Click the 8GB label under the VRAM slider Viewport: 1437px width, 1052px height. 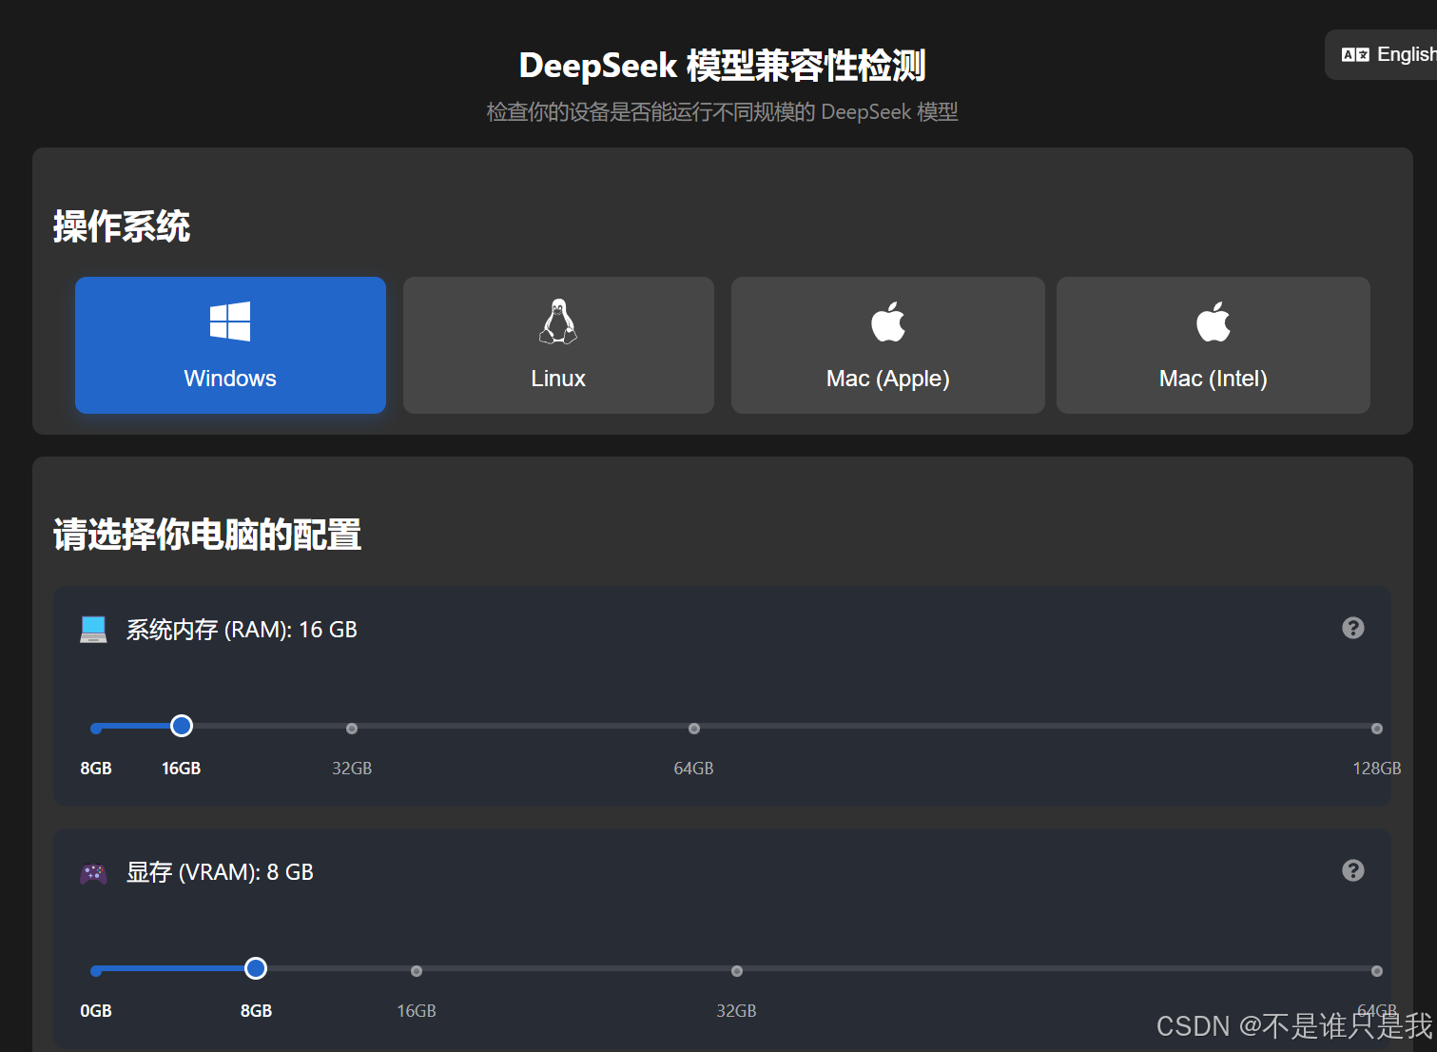click(x=256, y=1011)
